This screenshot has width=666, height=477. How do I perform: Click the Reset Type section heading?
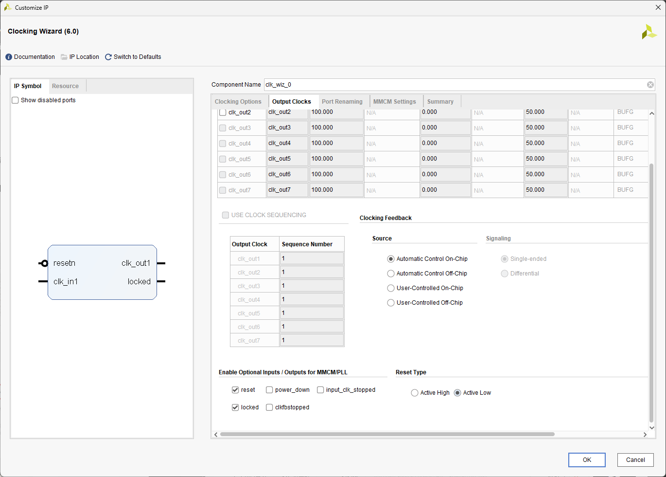[411, 372]
